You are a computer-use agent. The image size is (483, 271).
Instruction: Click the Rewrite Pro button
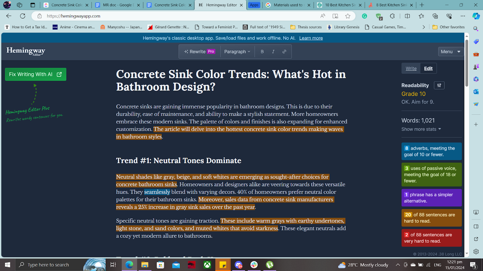pyautogui.click(x=200, y=51)
